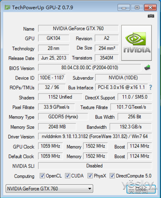Open the GPU-Z title bar app icon
This screenshot has width=161, height=198.
click(x=7, y=7)
